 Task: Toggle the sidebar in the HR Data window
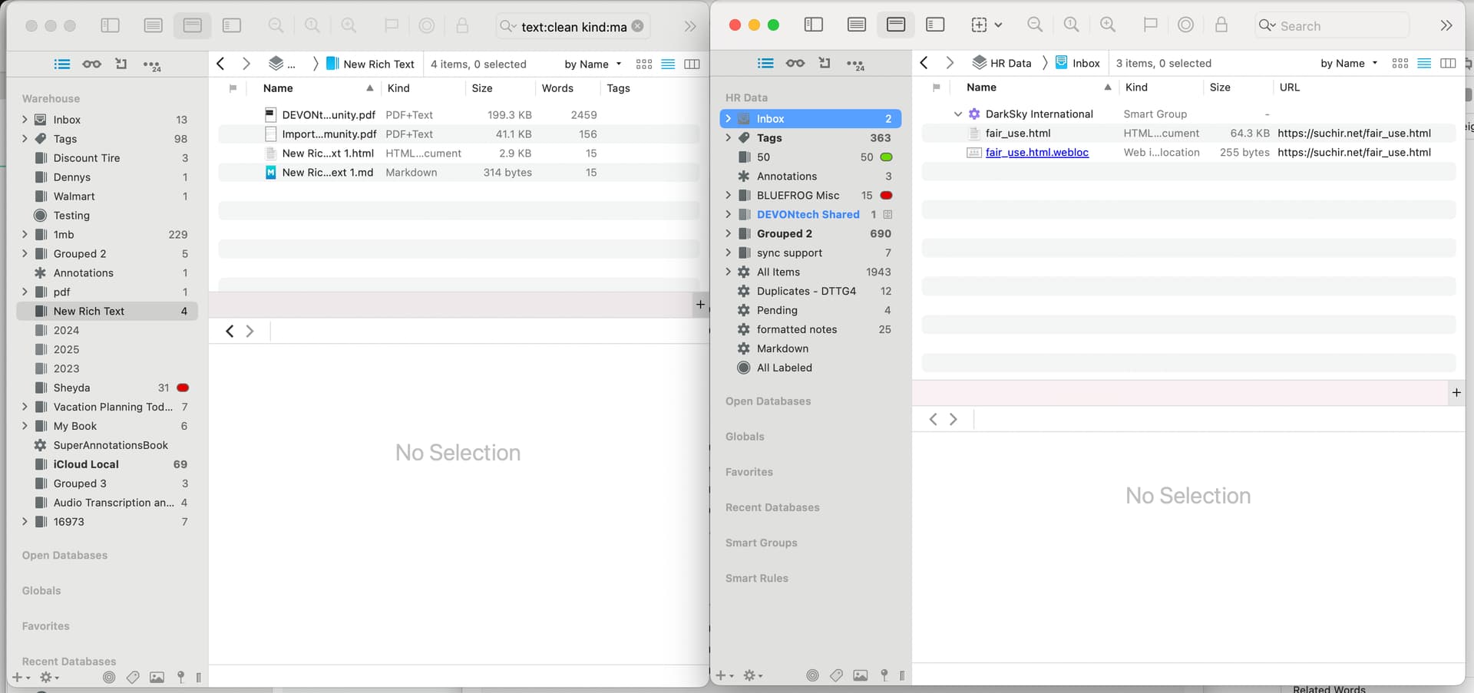point(813,25)
